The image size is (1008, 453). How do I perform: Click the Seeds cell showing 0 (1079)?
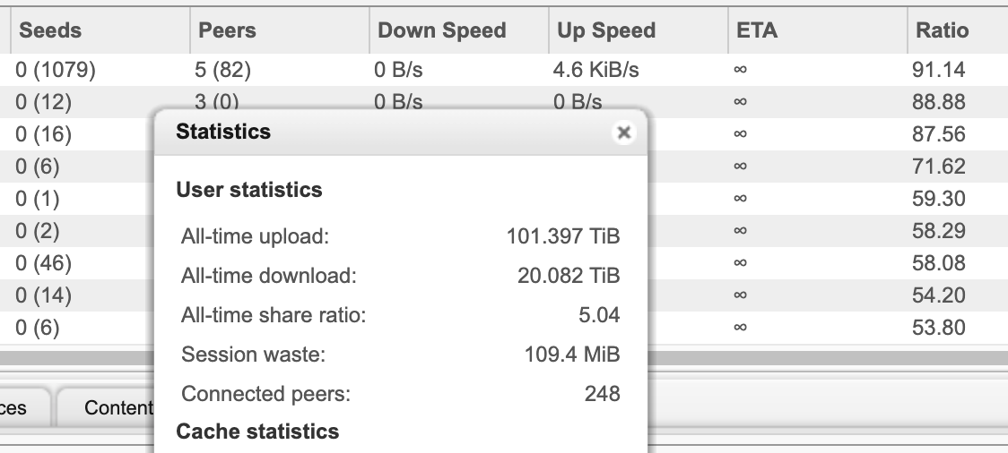tap(56, 70)
